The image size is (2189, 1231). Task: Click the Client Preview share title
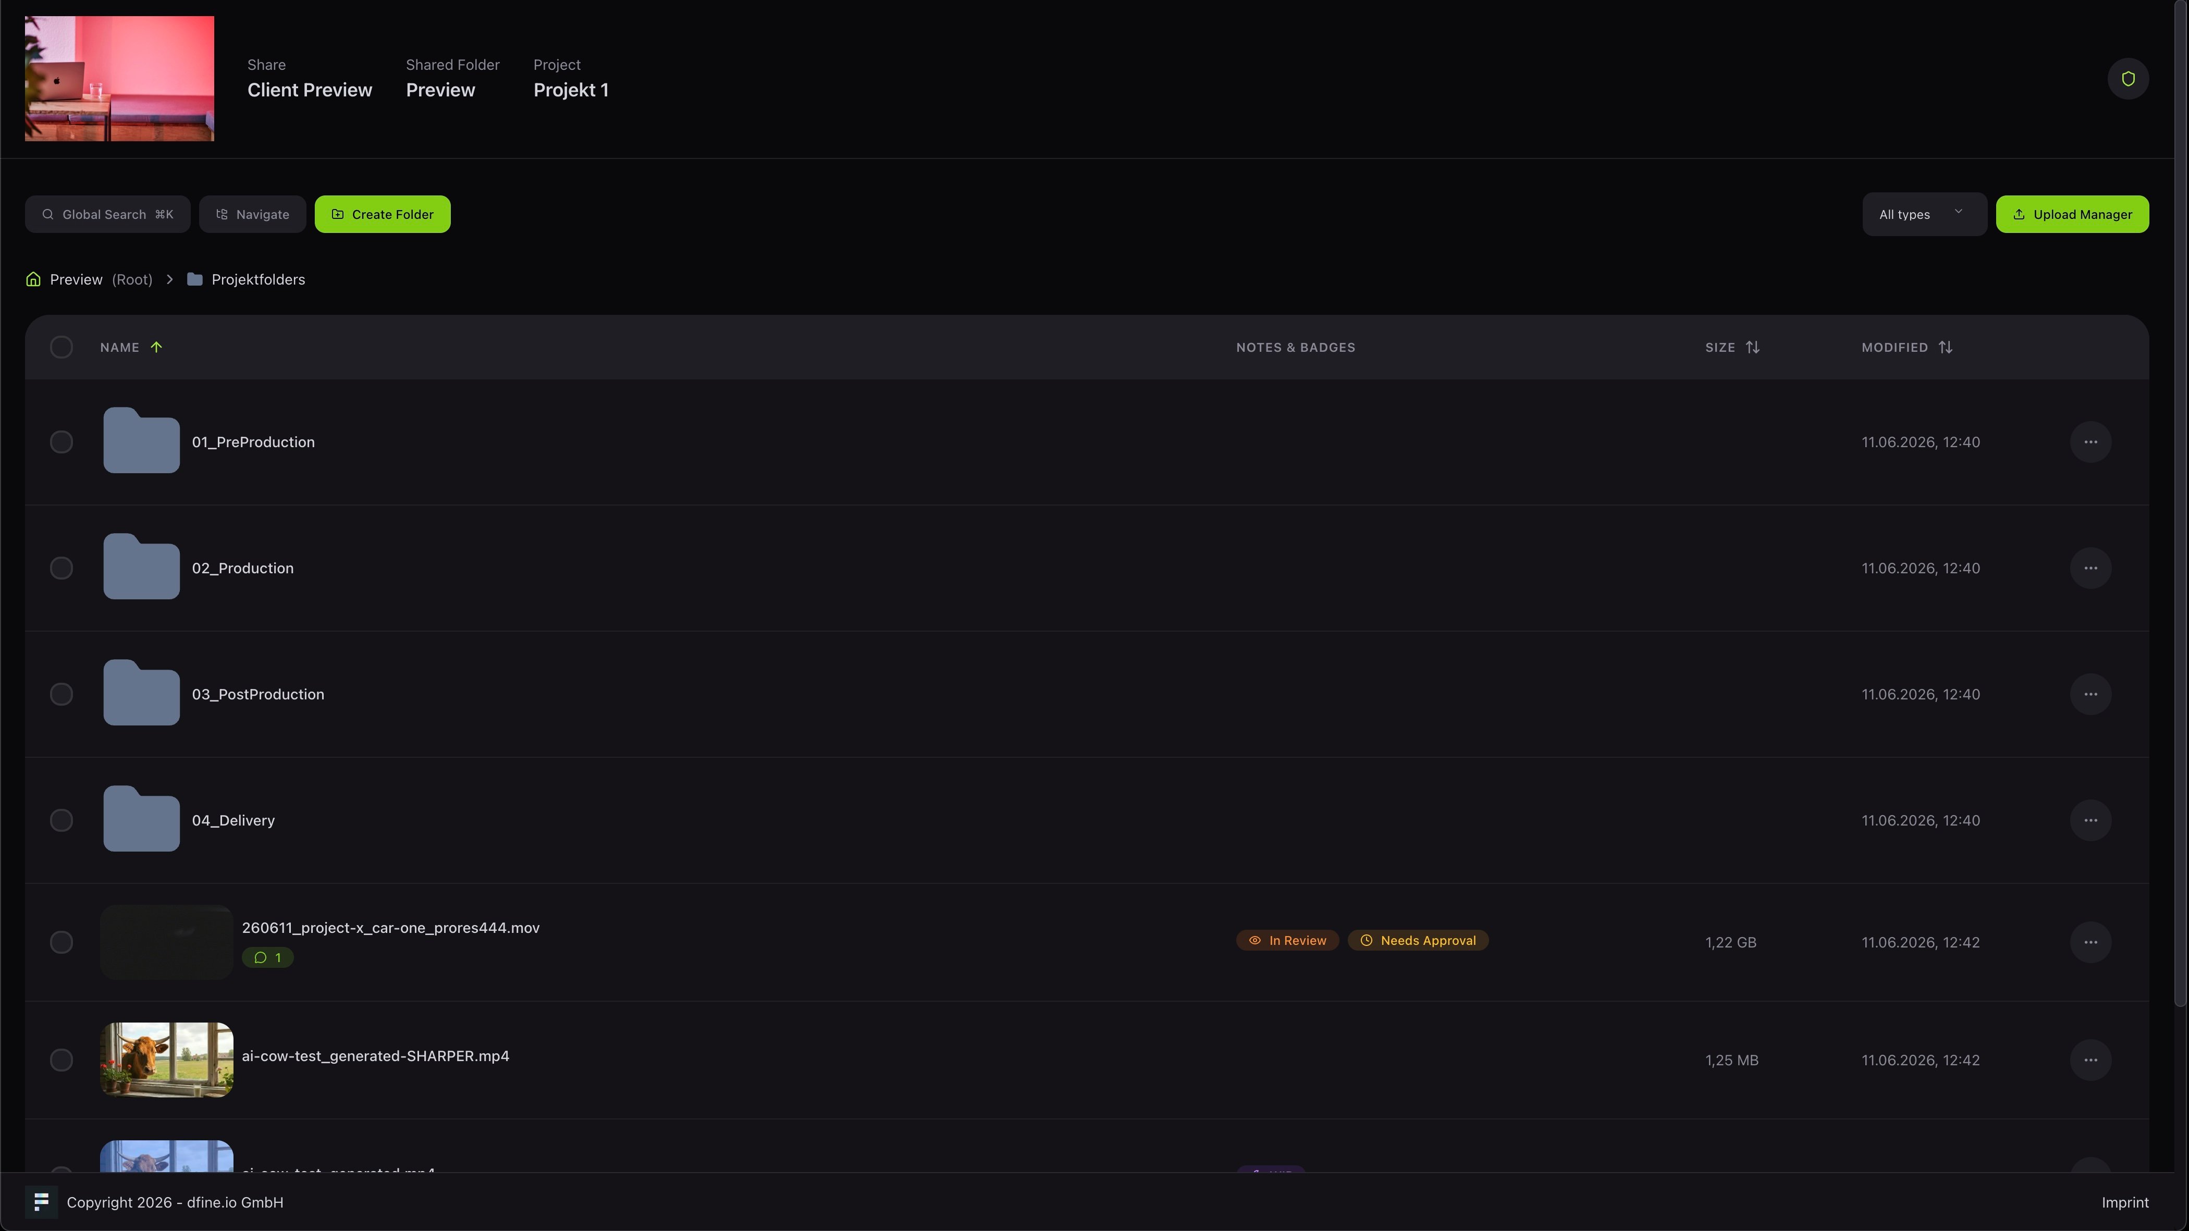(x=309, y=90)
